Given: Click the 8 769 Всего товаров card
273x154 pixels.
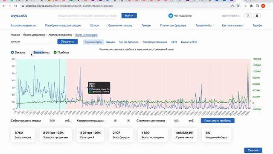Looking at the screenshot, I should [x=23, y=135].
